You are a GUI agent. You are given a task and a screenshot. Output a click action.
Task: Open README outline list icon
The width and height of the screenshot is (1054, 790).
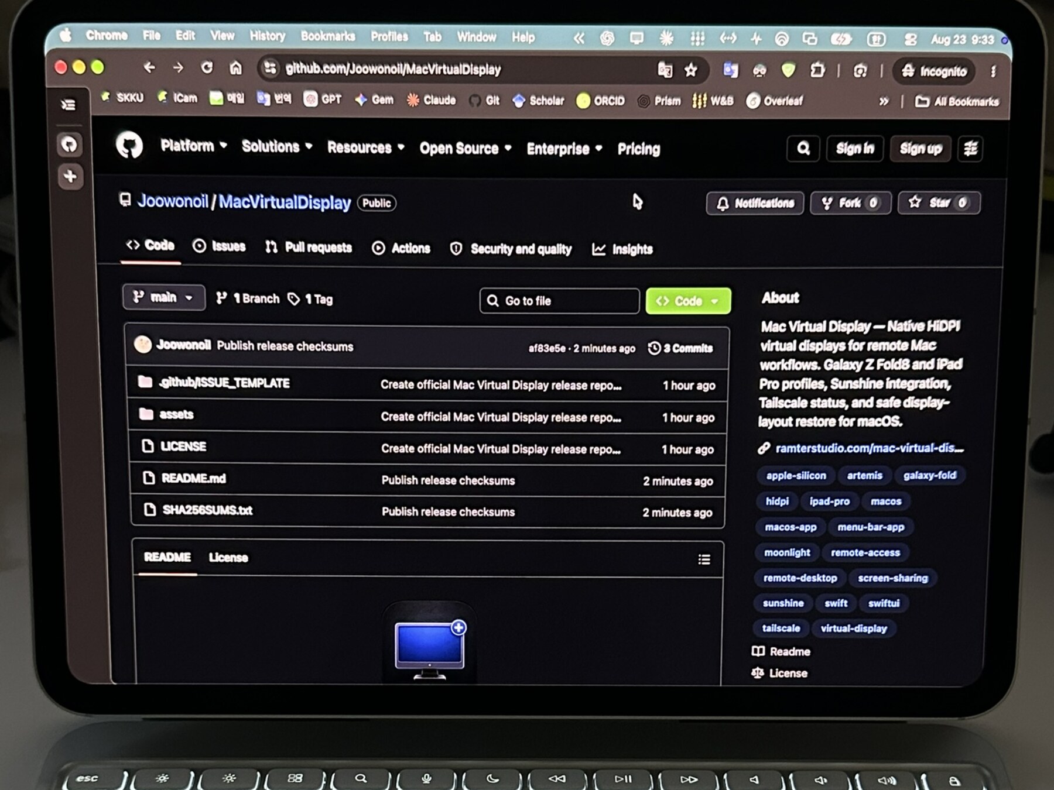click(x=704, y=560)
